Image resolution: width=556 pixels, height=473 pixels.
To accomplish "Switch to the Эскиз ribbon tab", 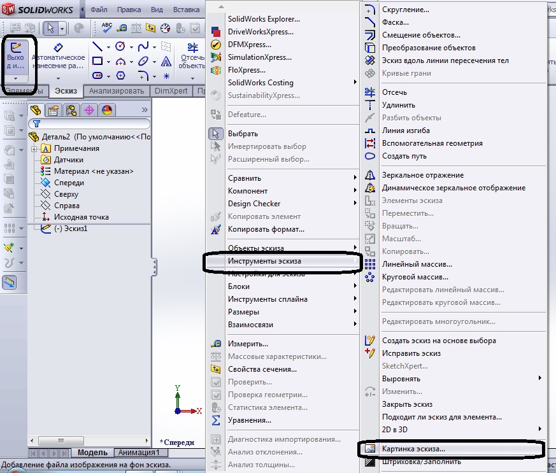I will [66, 91].
